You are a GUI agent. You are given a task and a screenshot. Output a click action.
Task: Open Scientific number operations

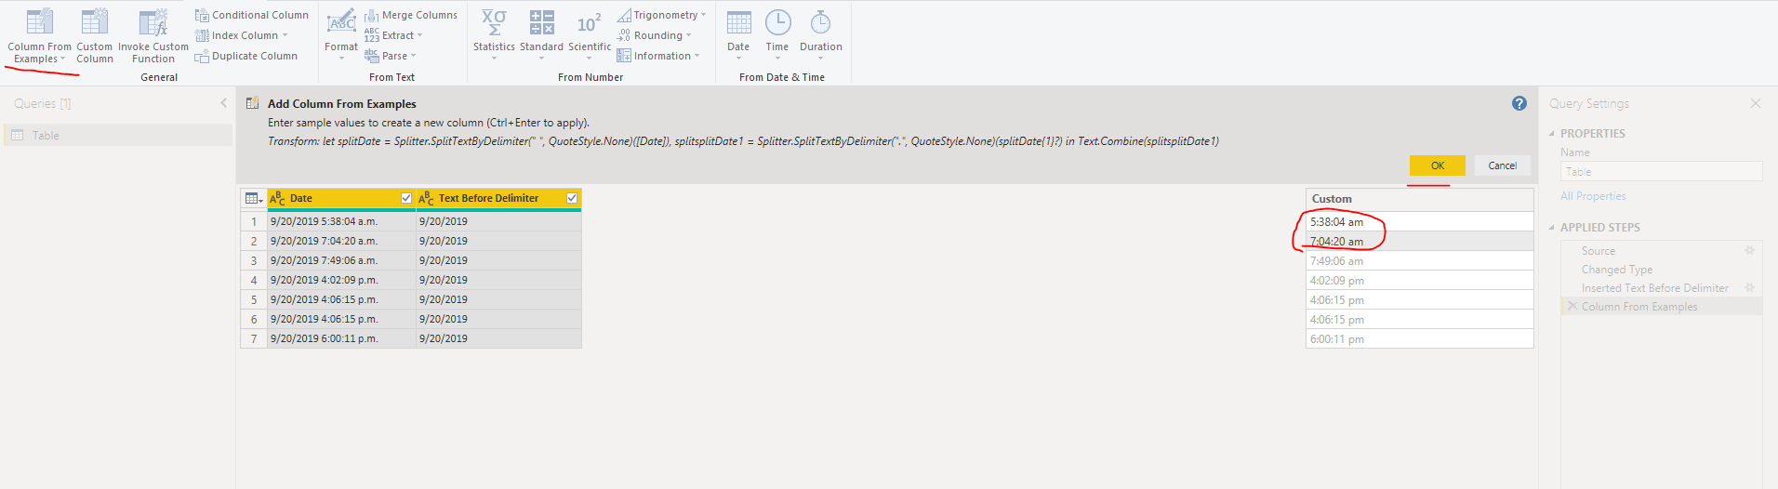[590, 35]
